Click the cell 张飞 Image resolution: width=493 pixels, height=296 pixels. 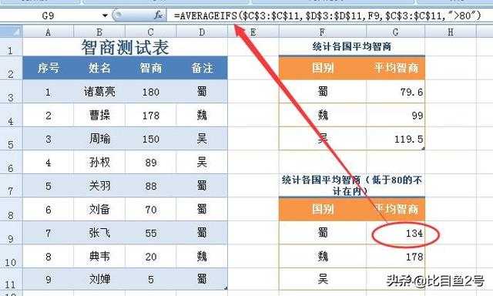[x=99, y=233]
